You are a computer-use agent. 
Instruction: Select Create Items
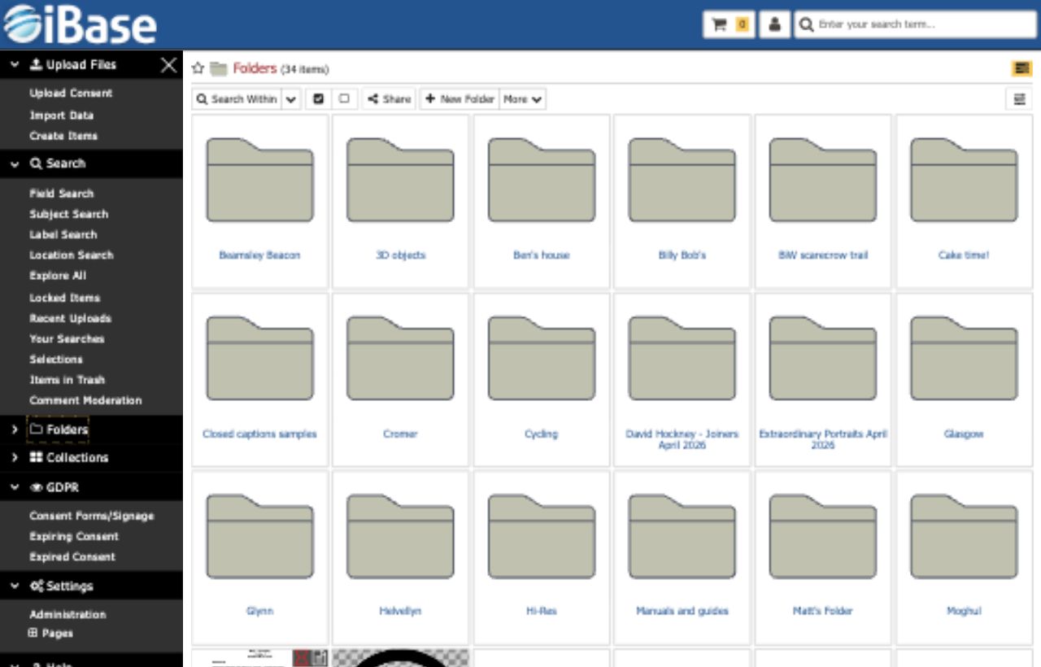click(x=63, y=136)
